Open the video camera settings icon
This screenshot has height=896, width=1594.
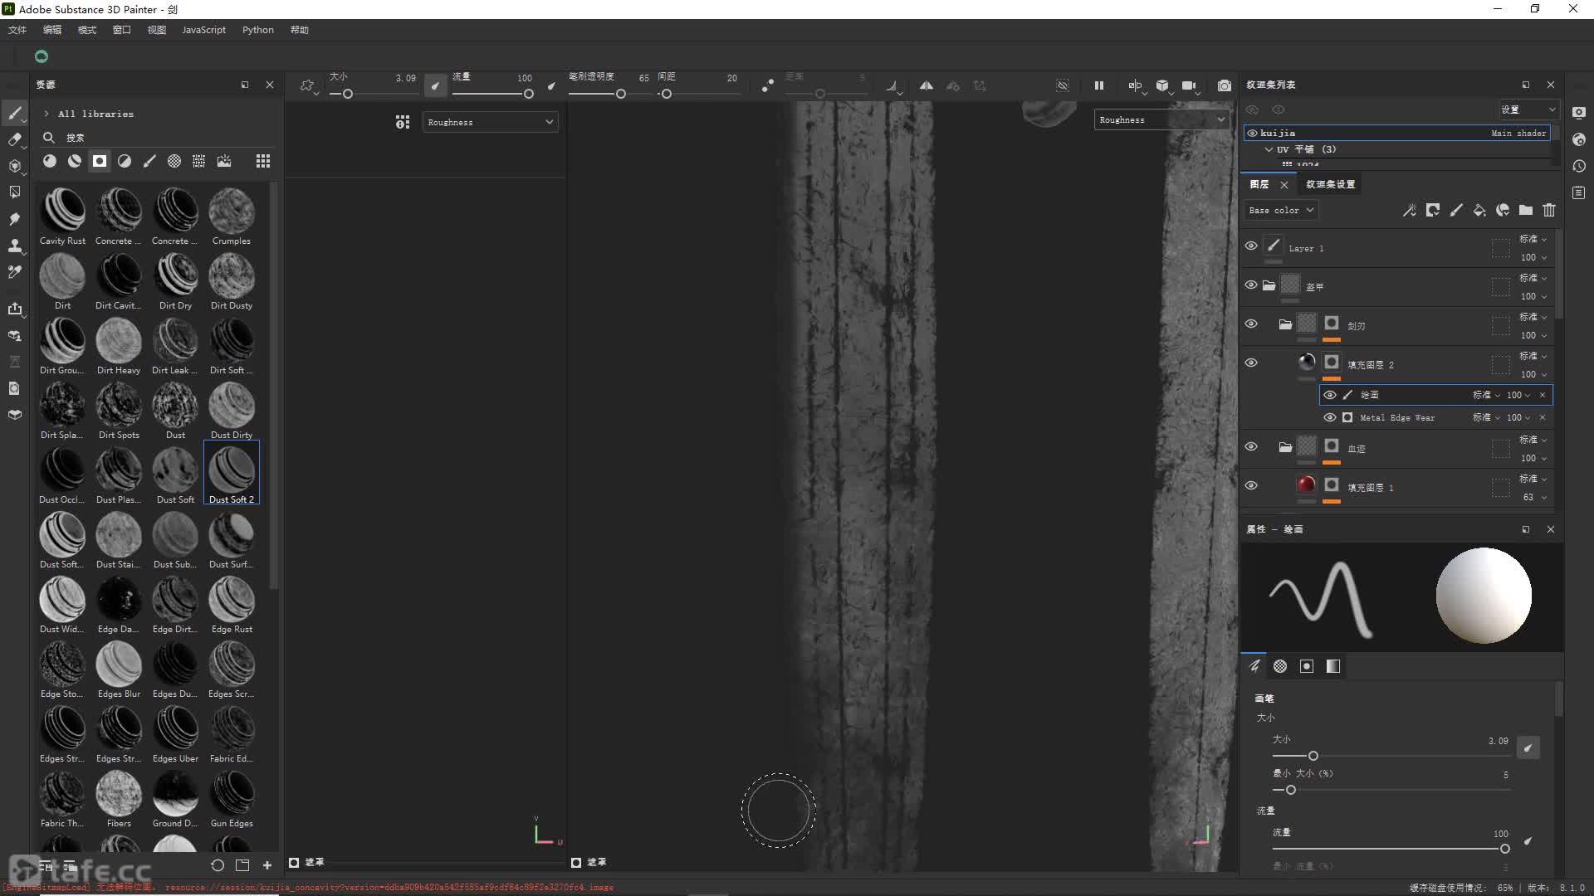point(1189,85)
